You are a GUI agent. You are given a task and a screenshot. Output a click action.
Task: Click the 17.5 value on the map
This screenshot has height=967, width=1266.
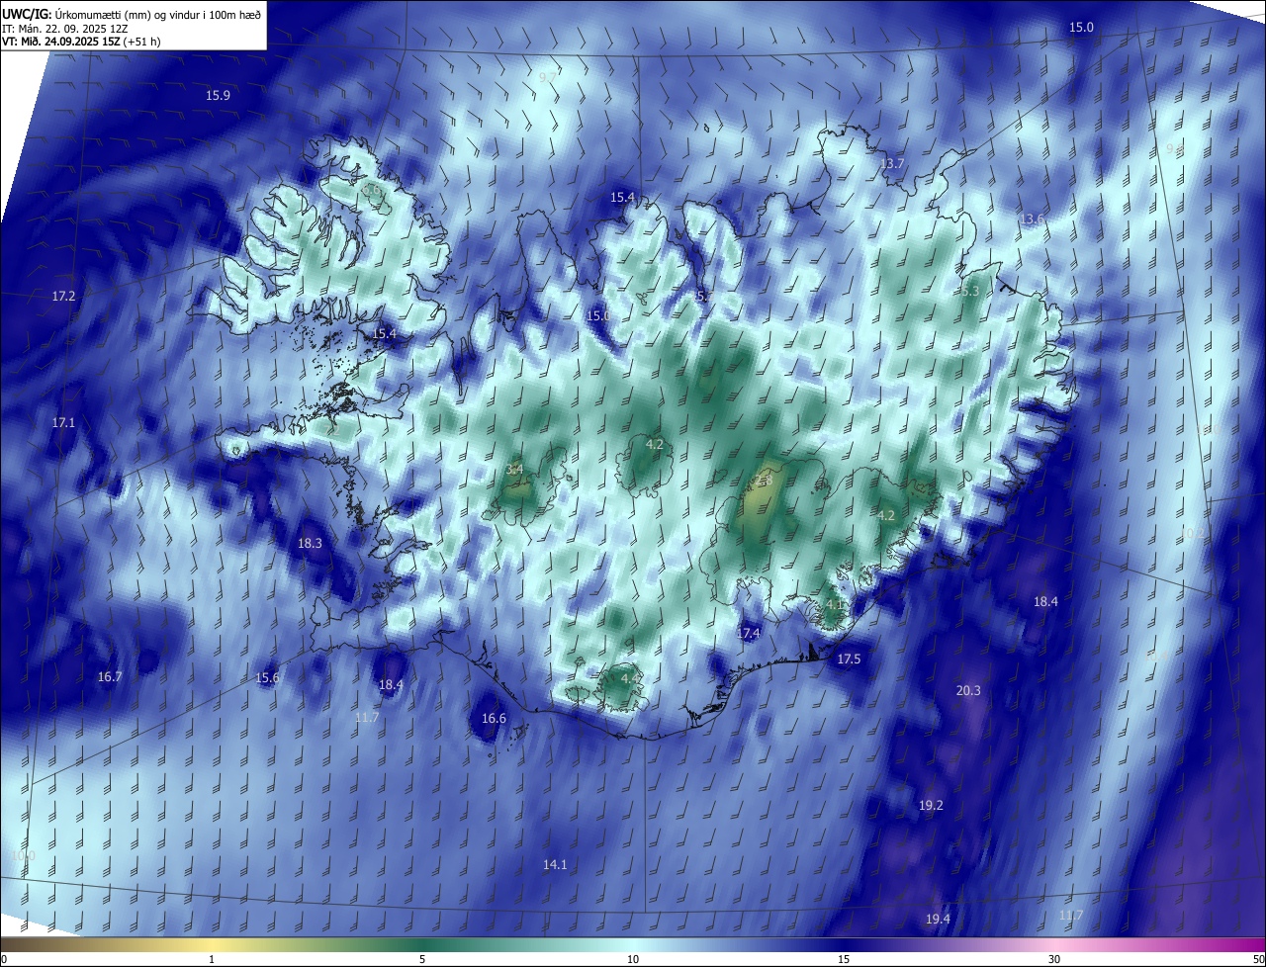click(x=849, y=659)
